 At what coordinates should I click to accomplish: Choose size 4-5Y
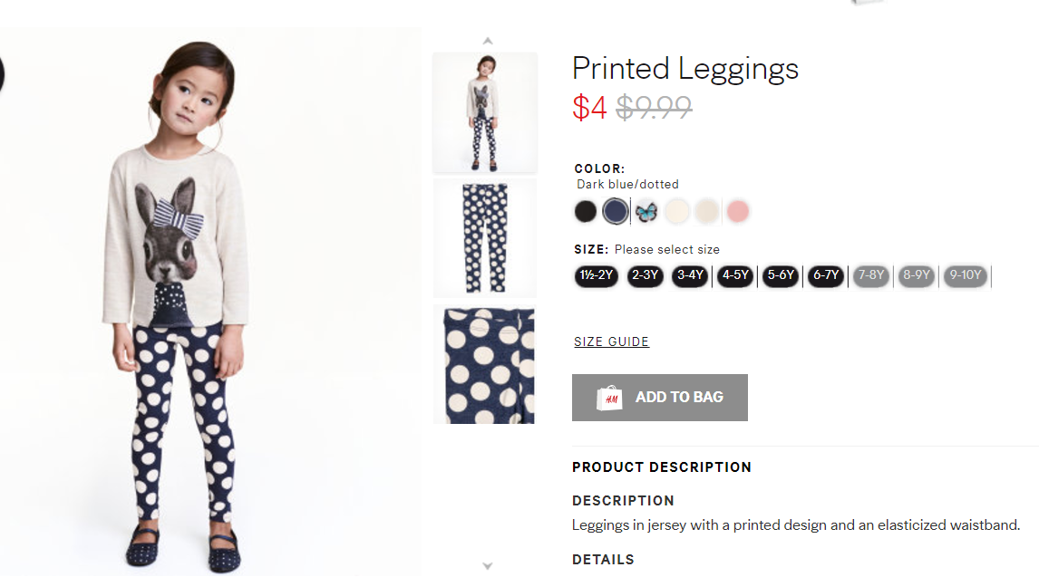(x=734, y=276)
